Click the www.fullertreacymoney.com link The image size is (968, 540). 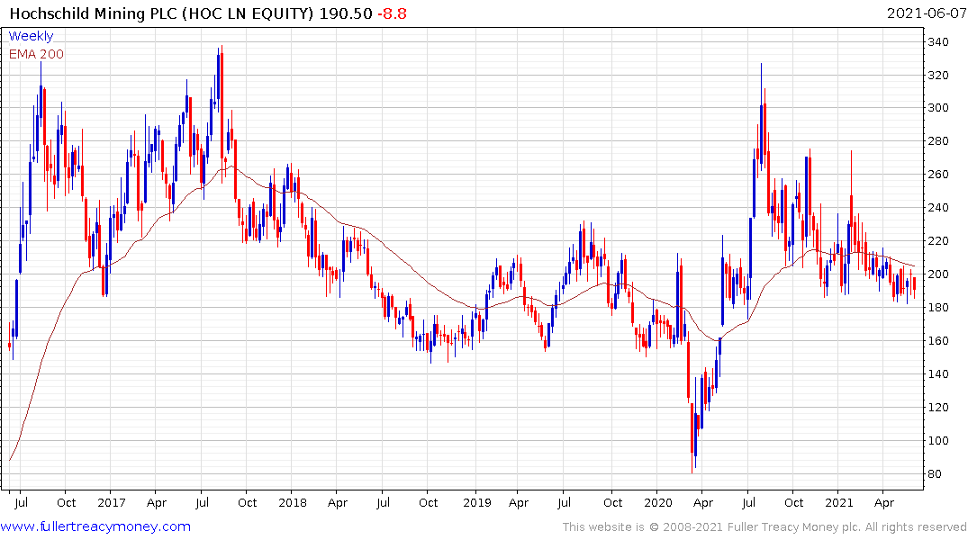coord(95,526)
